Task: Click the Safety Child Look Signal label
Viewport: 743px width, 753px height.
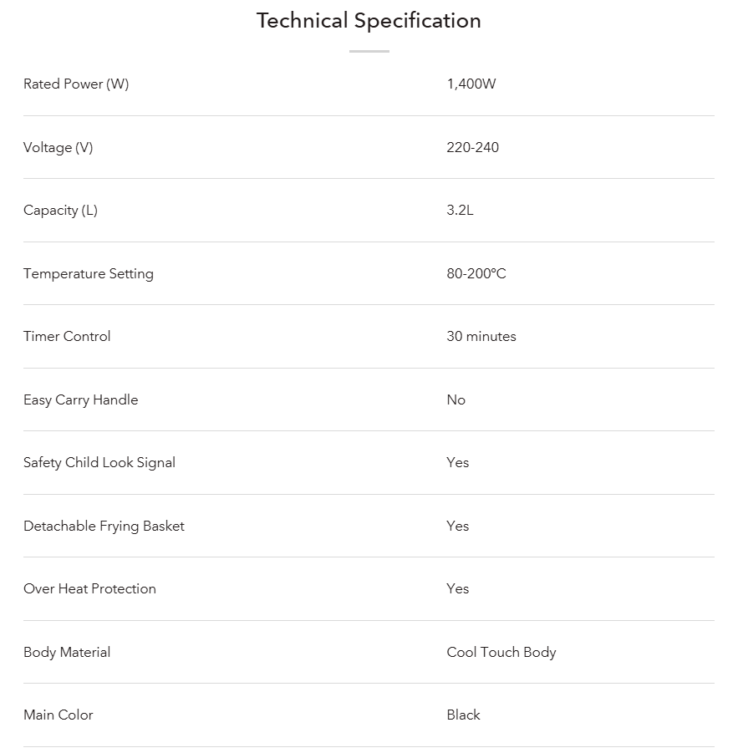Action: click(99, 462)
